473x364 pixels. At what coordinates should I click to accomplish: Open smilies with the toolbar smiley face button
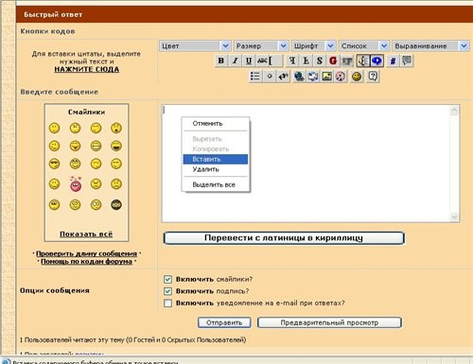[x=357, y=77]
